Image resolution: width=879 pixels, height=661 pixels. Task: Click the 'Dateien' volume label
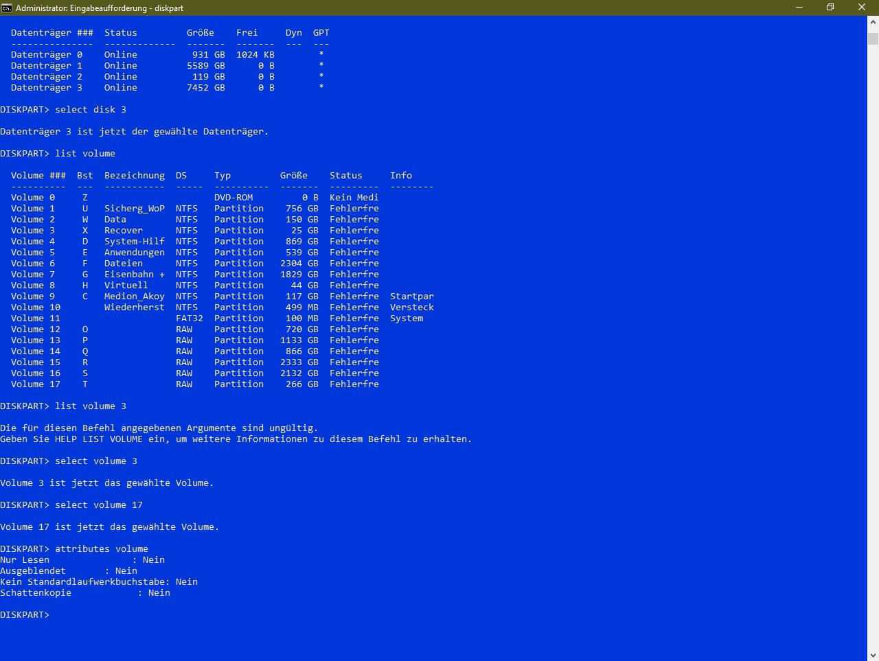coord(124,264)
